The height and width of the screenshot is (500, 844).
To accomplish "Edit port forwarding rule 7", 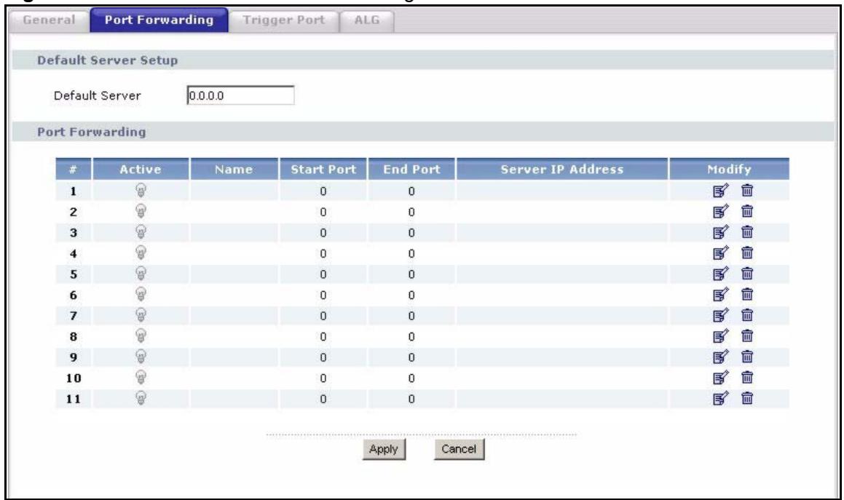I will coord(720,315).
